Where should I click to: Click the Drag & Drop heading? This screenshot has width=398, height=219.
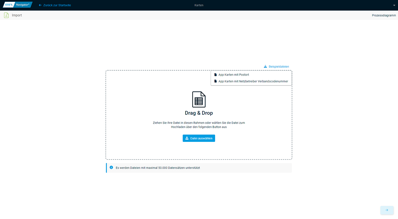click(x=199, y=113)
